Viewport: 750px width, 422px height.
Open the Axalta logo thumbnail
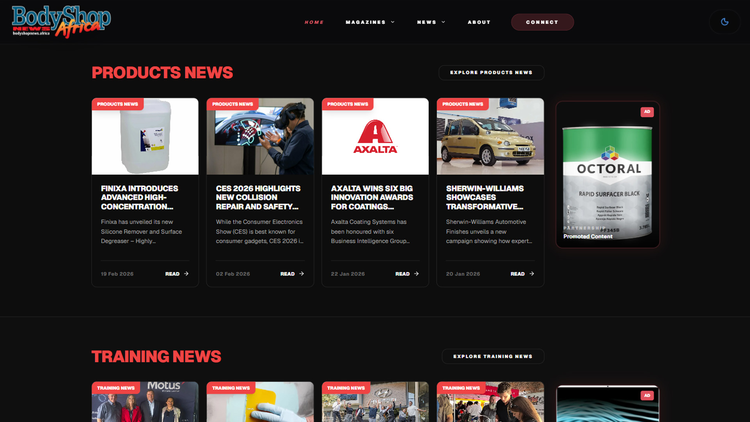point(375,136)
